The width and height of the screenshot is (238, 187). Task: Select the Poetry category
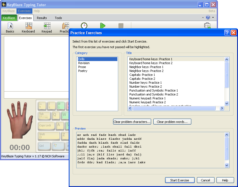(x=97, y=71)
